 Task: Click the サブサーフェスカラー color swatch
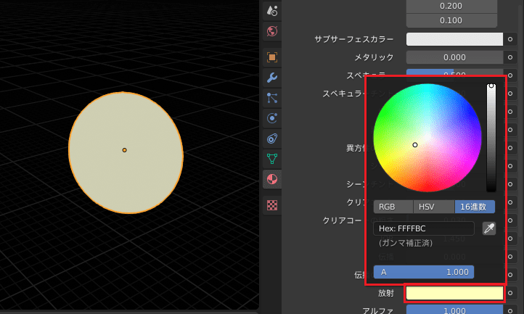454,39
